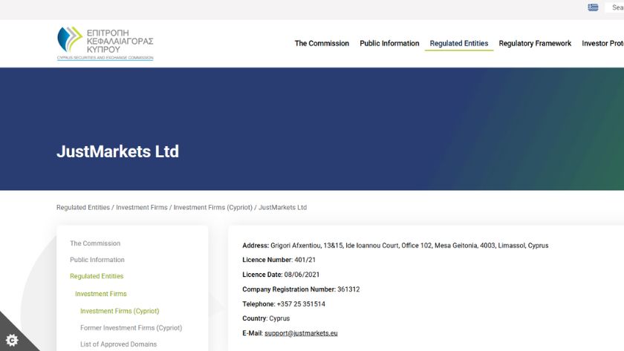This screenshot has height=351, width=624.
Task: Go to Investment Firms breadcrumb link
Action: pyautogui.click(x=142, y=208)
